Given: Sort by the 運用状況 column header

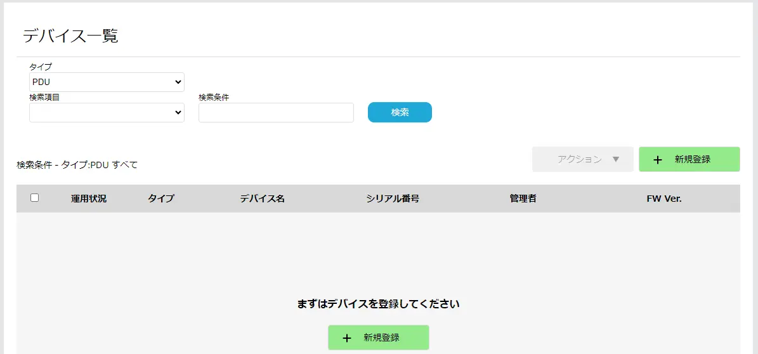Looking at the screenshot, I should pyautogui.click(x=89, y=199).
